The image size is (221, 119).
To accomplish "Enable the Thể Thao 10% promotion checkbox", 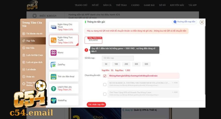I will [x=105, y=94].
